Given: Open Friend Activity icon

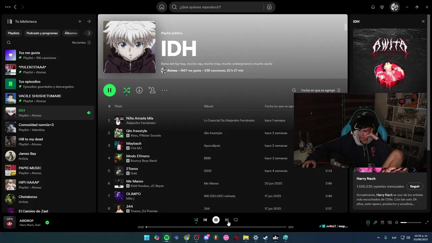Looking at the screenshot, I should tap(382, 7).
